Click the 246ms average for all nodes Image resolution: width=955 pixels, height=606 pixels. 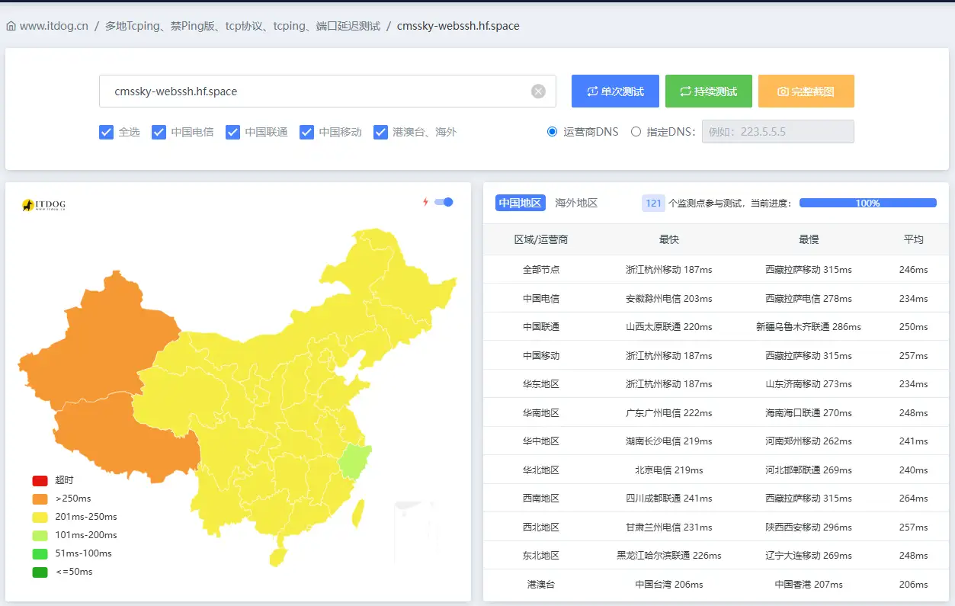pyautogui.click(x=914, y=270)
